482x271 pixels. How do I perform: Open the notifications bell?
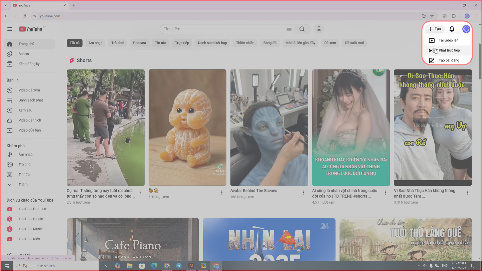point(452,29)
